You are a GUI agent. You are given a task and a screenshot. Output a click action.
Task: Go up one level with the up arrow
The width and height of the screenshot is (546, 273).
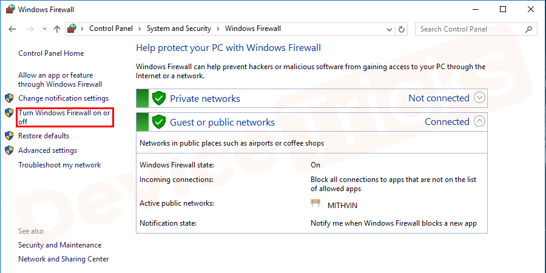pyautogui.click(x=57, y=29)
